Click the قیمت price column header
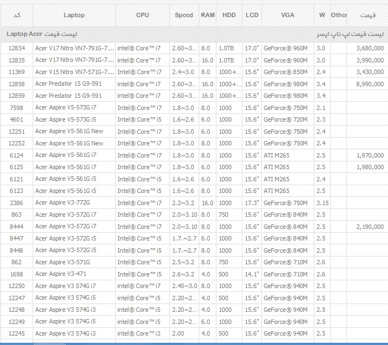This screenshot has width=388, height=345. click(x=368, y=15)
